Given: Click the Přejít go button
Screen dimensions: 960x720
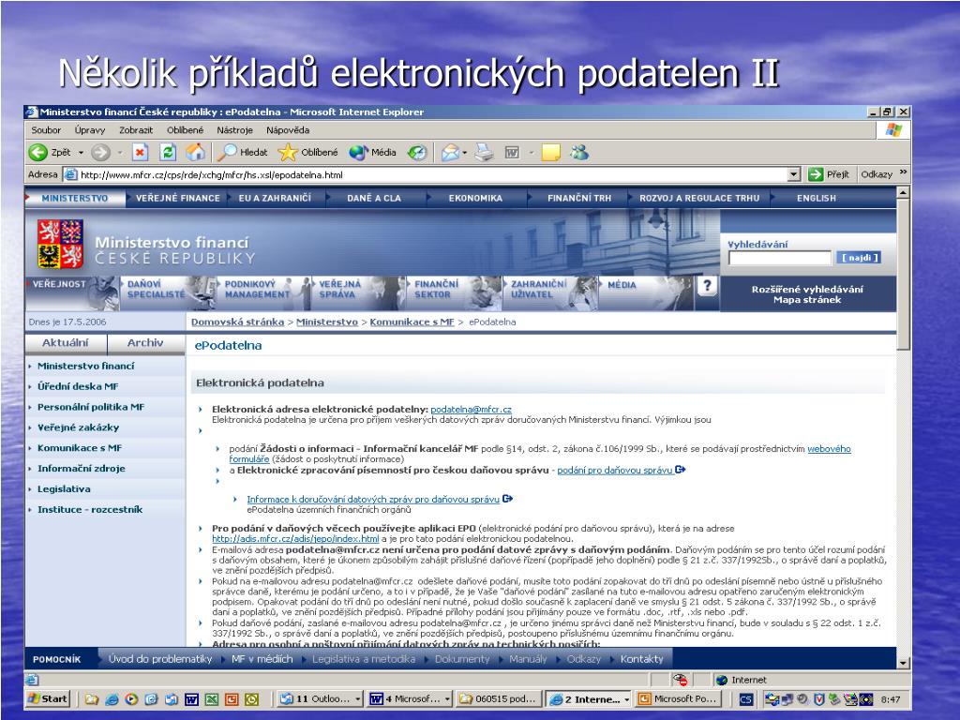Looking at the screenshot, I should (x=829, y=175).
